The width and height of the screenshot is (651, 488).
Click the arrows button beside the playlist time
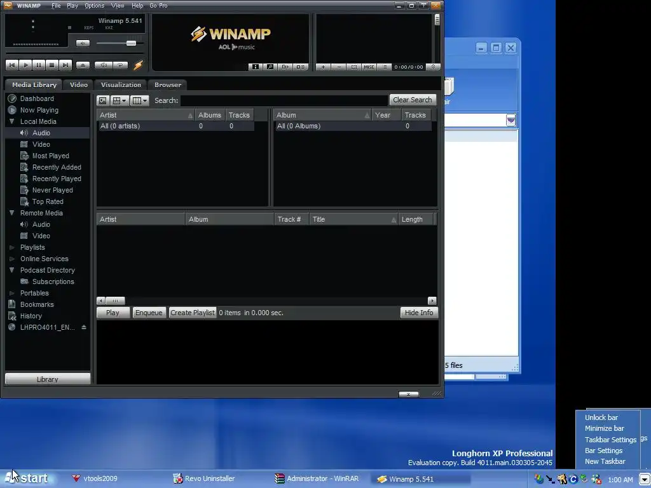click(433, 66)
